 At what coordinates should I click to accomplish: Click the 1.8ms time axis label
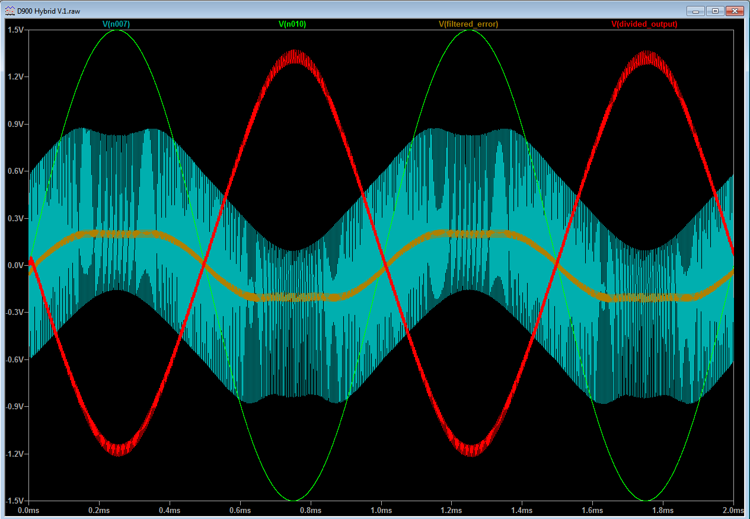click(x=663, y=510)
